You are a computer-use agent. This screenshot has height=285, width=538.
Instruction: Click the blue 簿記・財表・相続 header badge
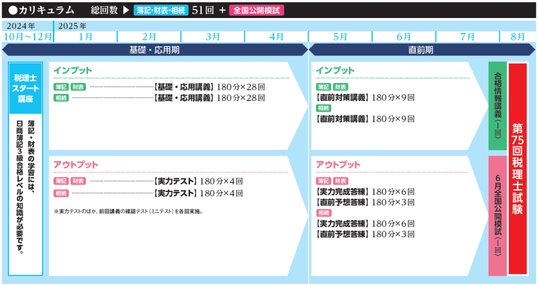tap(160, 10)
